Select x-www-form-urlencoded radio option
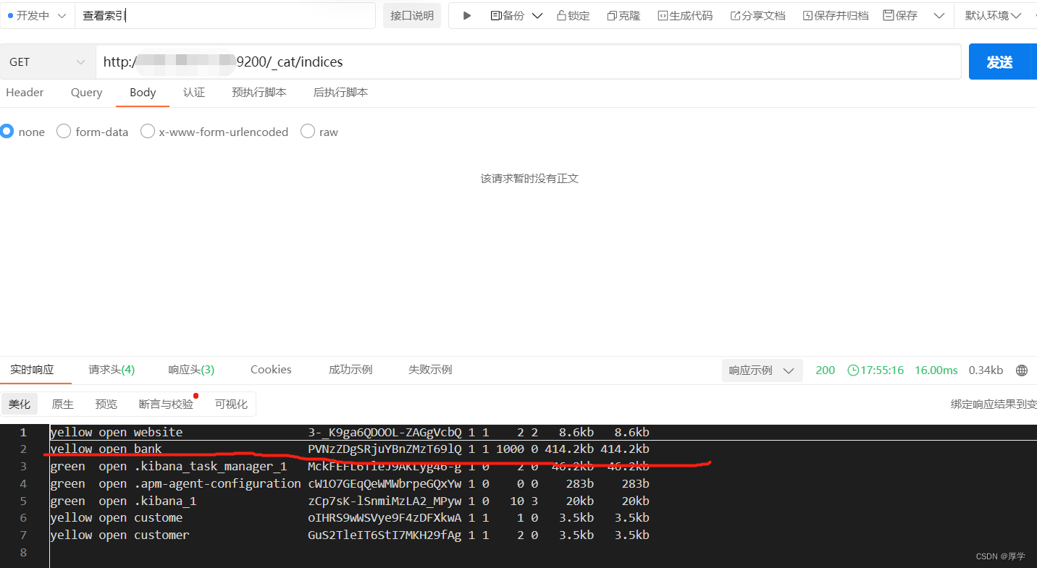This screenshot has width=1037, height=568. (148, 132)
